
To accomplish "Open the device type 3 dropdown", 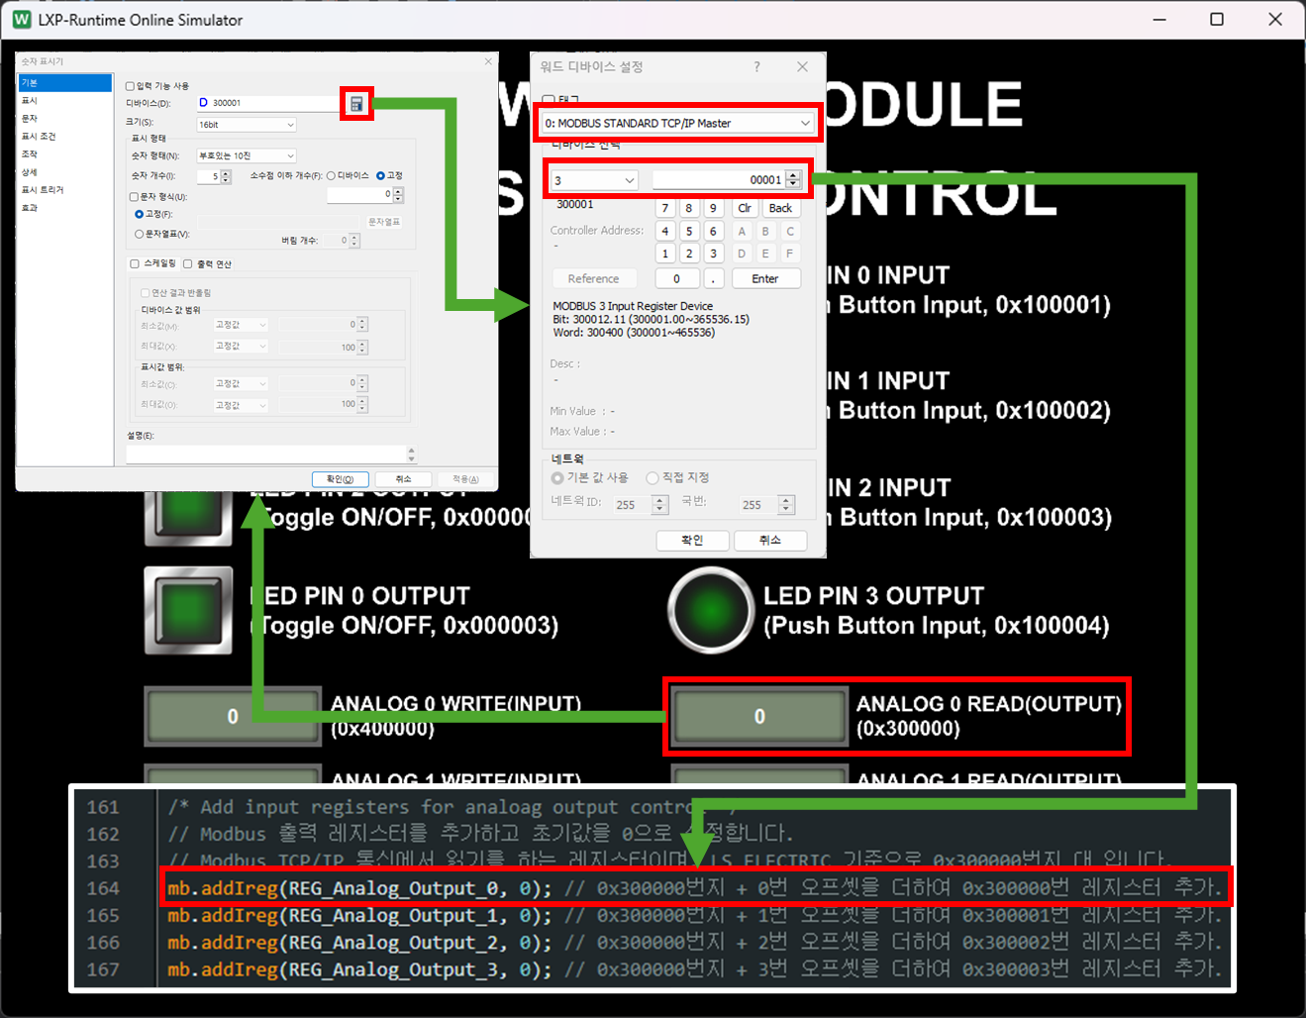I will pos(592,179).
